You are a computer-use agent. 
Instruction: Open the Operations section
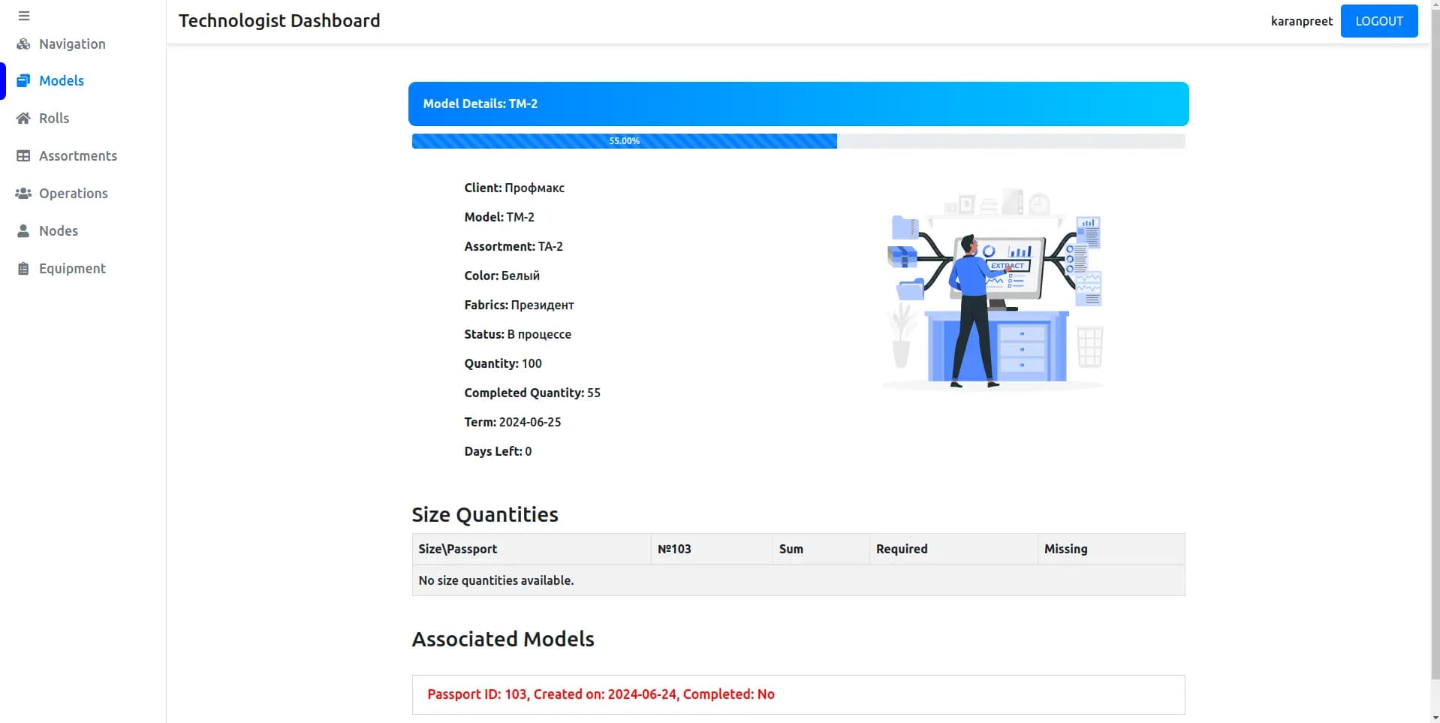coord(74,193)
